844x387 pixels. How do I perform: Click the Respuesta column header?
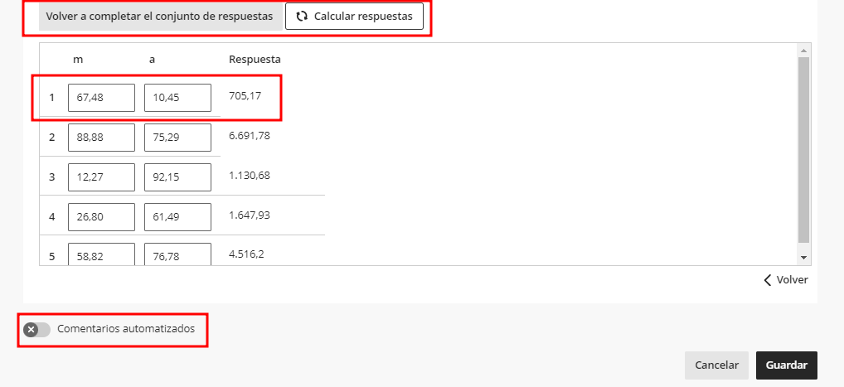[x=255, y=60]
